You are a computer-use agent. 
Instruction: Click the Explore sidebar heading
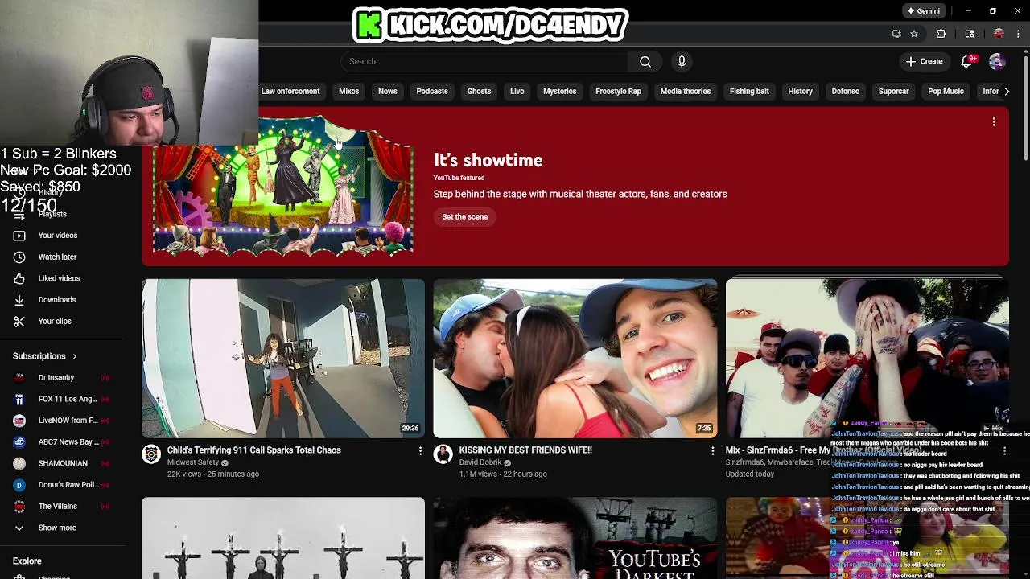(x=27, y=561)
